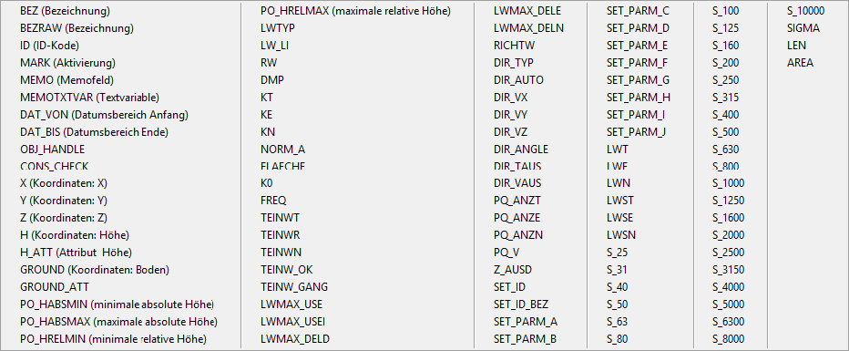The height and width of the screenshot is (351, 849).
Task: Pick PO_HRELMAX (maximale relative Höhe)
Action: pyautogui.click(x=355, y=11)
